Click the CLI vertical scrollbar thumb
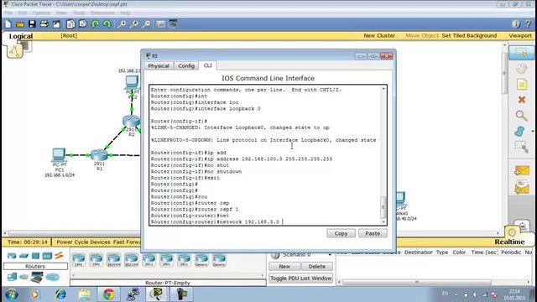 tap(383, 206)
